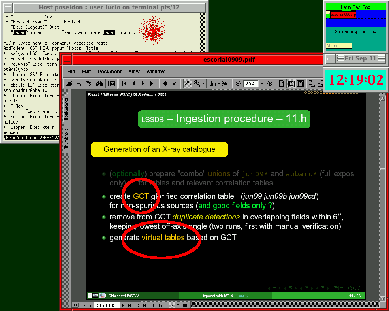Click the Secondary DeskTop pager label
Image resolution: width=389 pixels, height=311 pixels.
355,32
